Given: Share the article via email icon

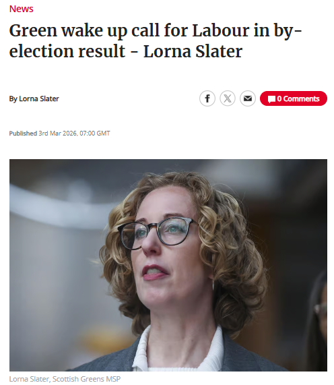Looking at the screenshot, I should point(248,98).
